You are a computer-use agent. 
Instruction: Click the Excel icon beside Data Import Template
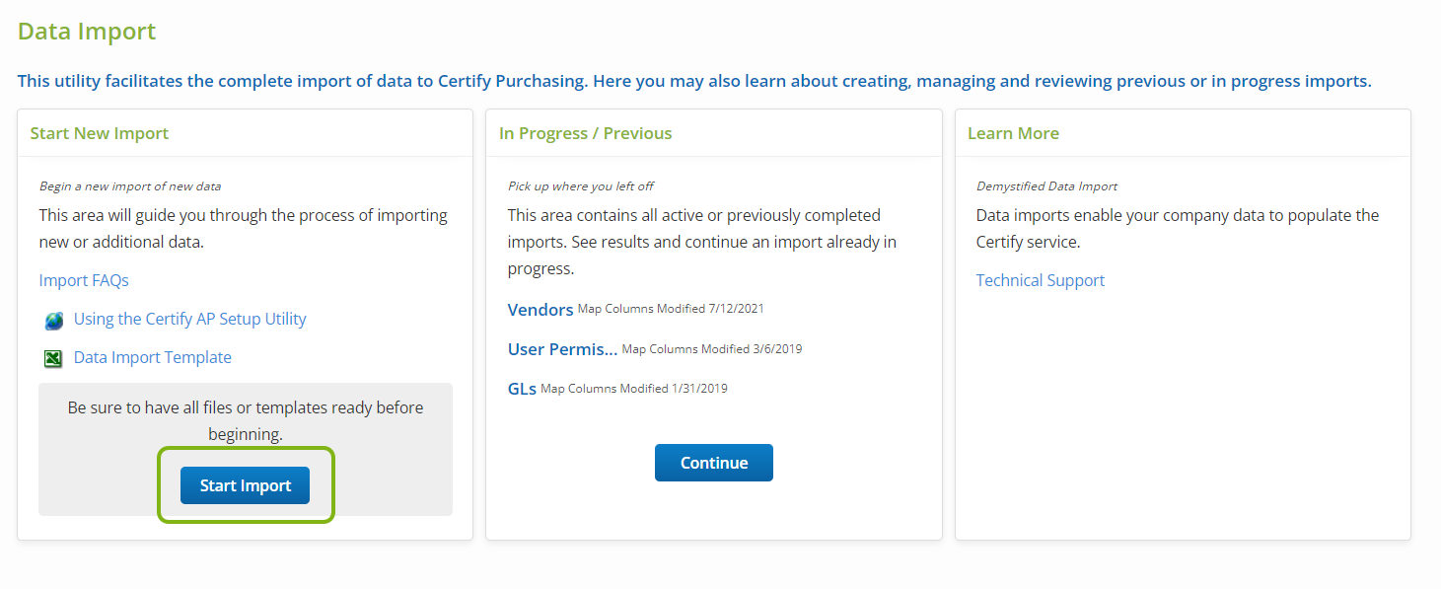53,359
